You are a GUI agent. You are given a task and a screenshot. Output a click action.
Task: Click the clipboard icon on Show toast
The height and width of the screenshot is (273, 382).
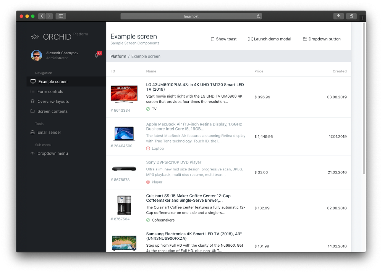click(212, 39)
